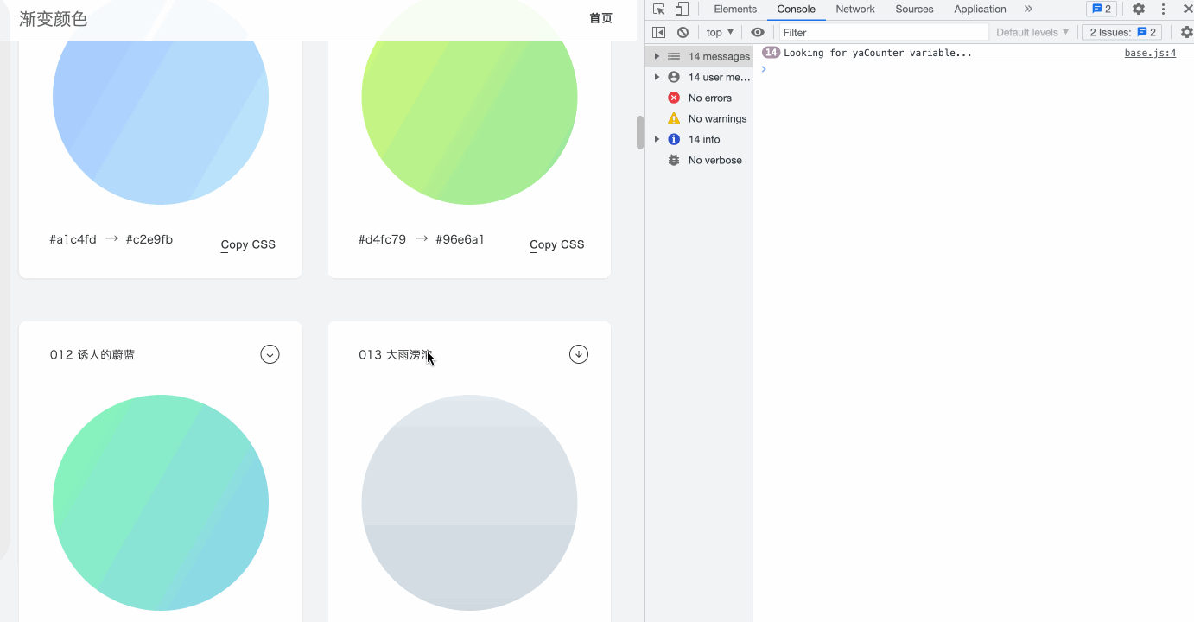
Task: Select the No errors filter row
Action: 699,98
